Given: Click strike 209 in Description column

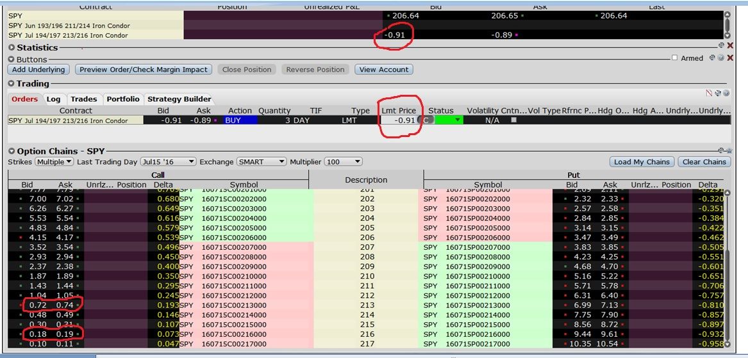Looking at the screenshot, I should click(x=367, y=266).
